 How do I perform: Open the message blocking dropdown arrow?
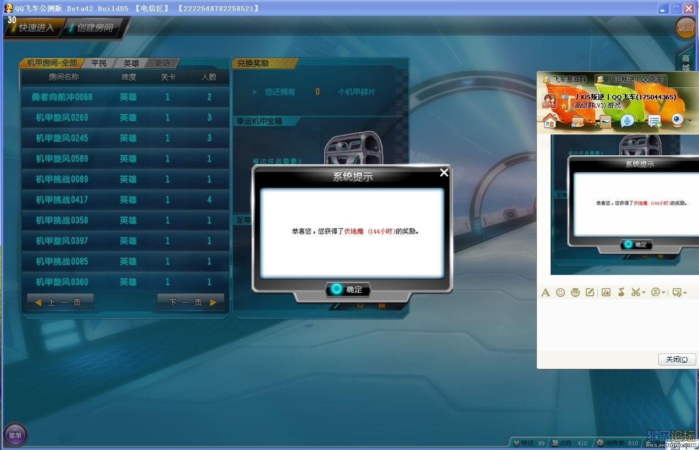coord(685,293)
